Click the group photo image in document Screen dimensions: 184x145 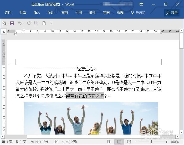tap(91, 118)
